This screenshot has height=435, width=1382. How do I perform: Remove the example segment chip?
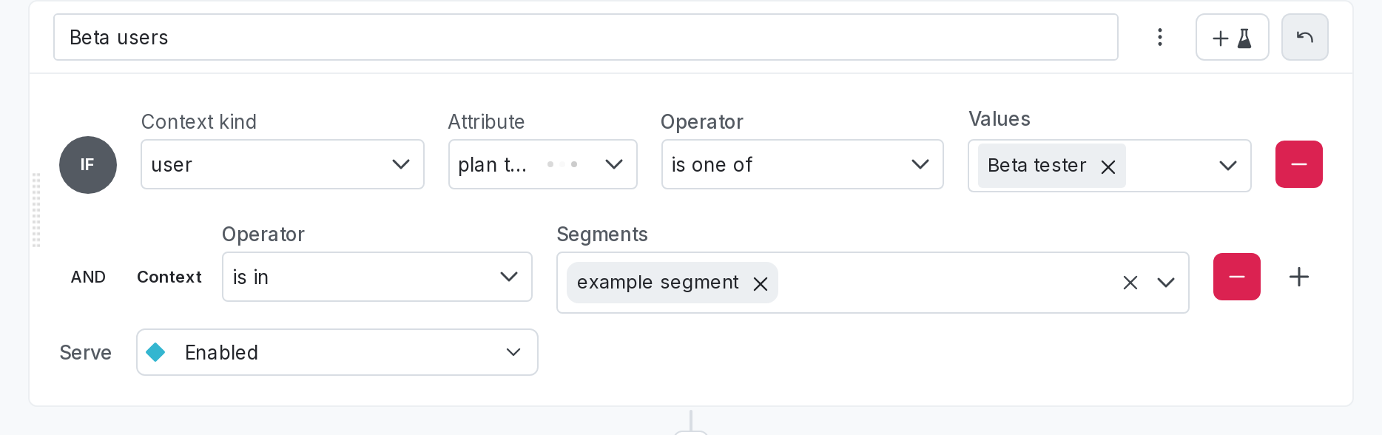(760, 283)
